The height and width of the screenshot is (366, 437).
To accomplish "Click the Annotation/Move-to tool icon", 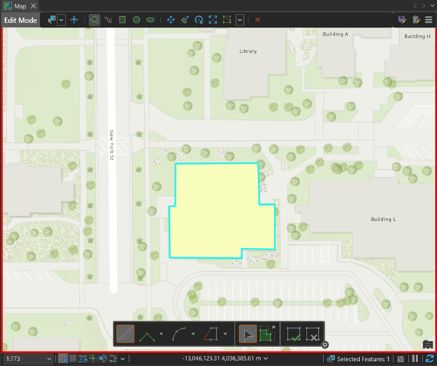I will [185, 20].
